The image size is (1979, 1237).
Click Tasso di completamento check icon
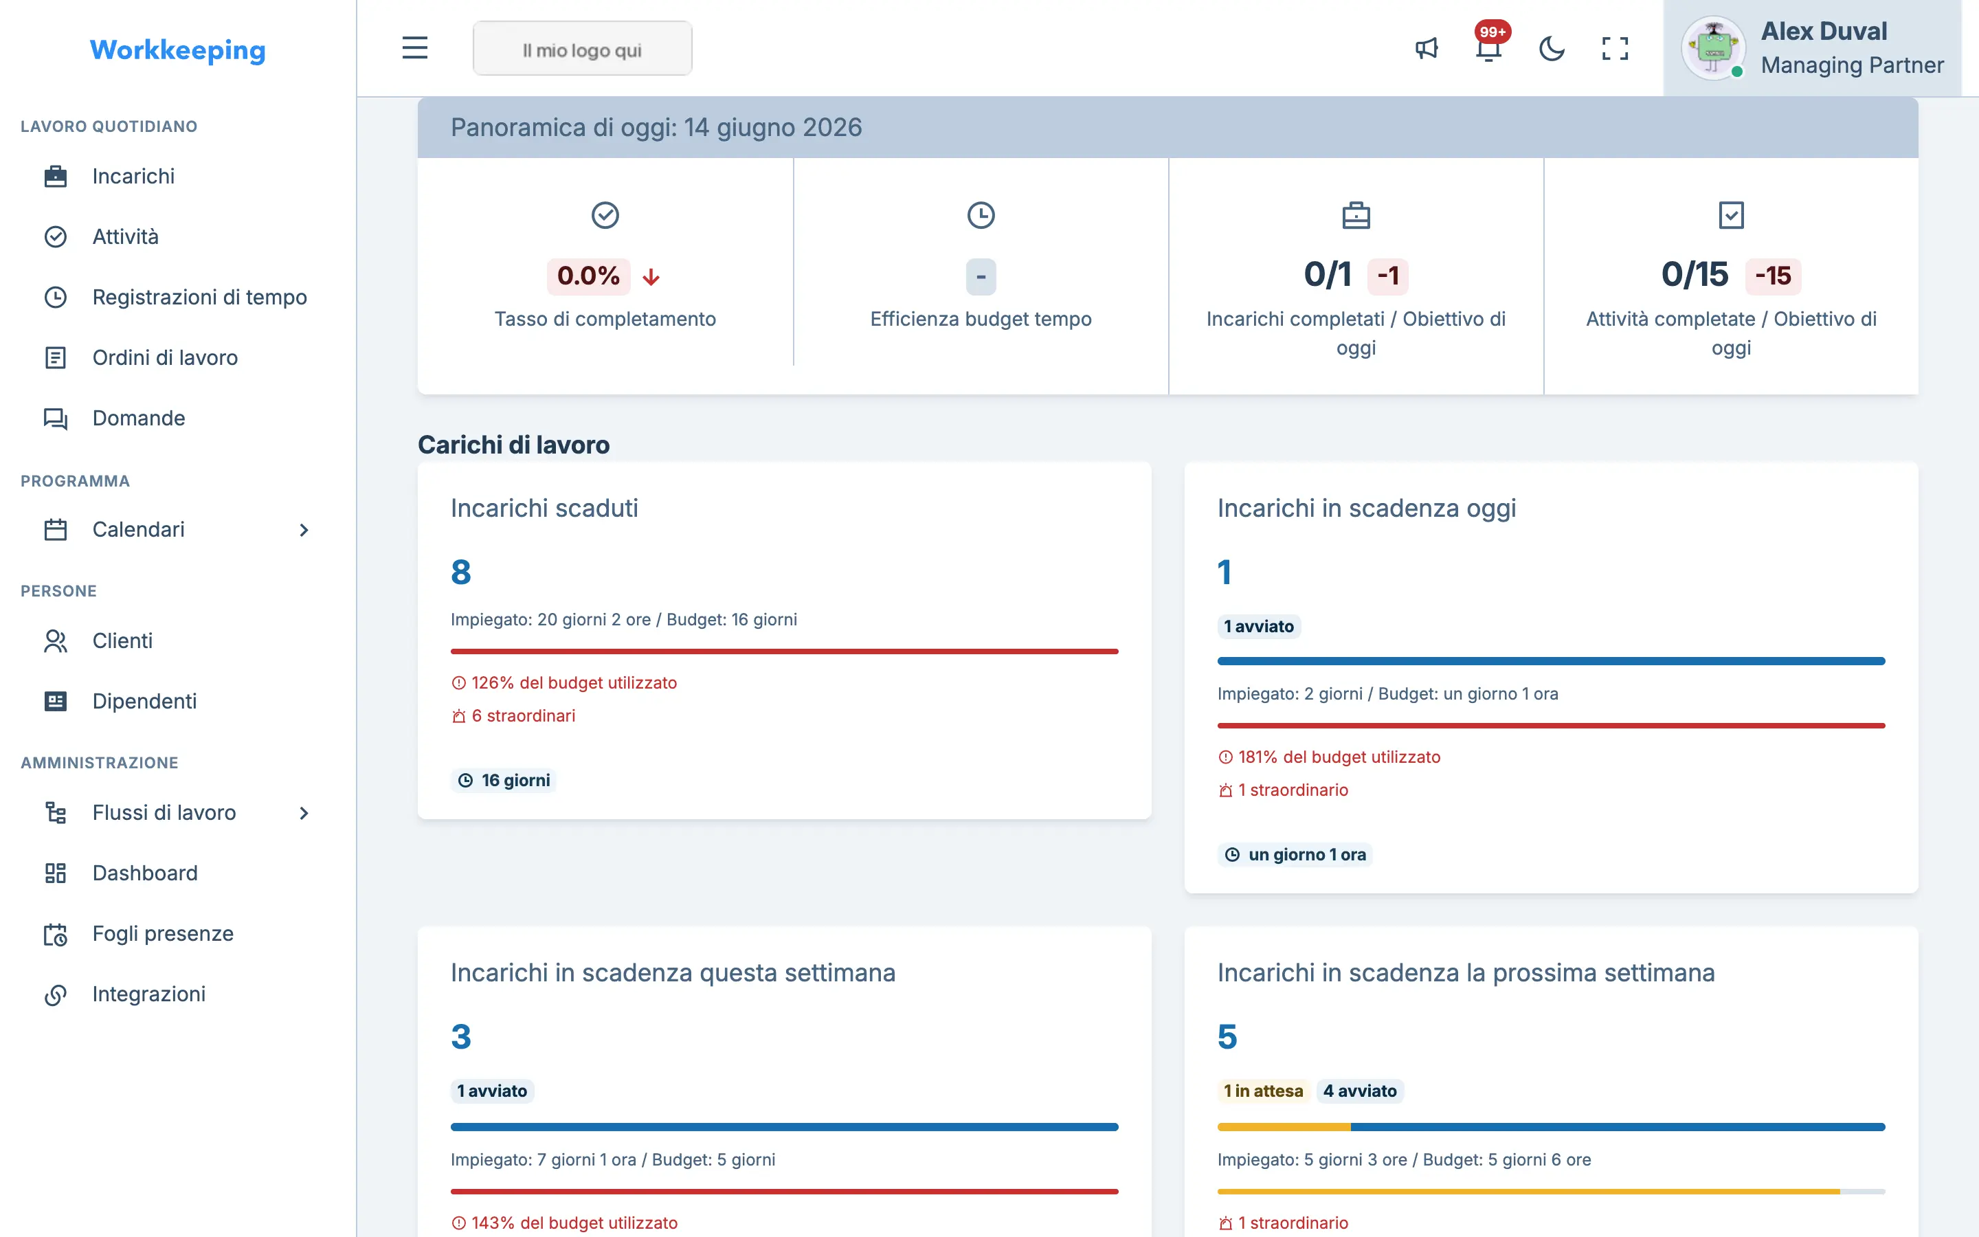(605, 215)
